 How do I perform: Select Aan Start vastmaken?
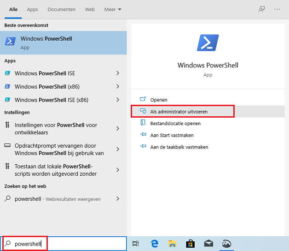click(x=208, y=135)
